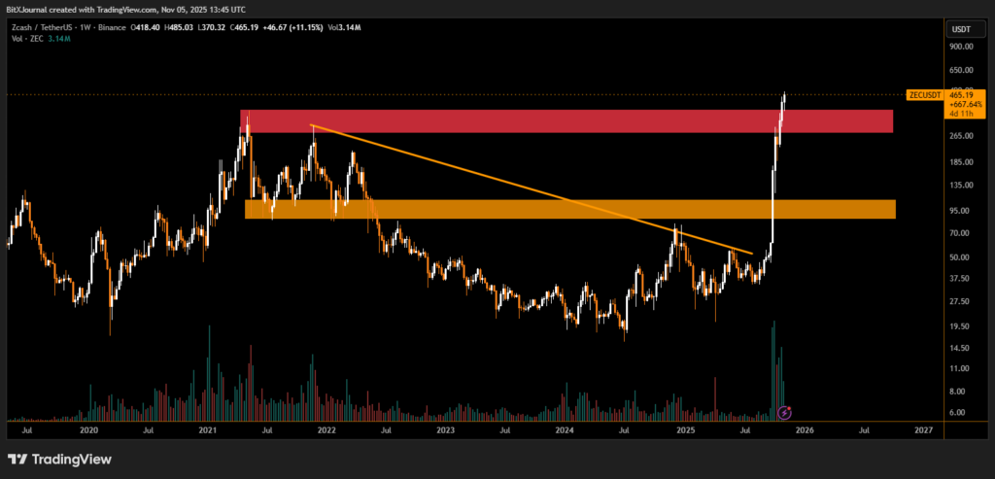Image resolution: width=995 pixels, height=479 pixels.
Task: Open the USDT currency selector
Action: click(x=961, y=29)
